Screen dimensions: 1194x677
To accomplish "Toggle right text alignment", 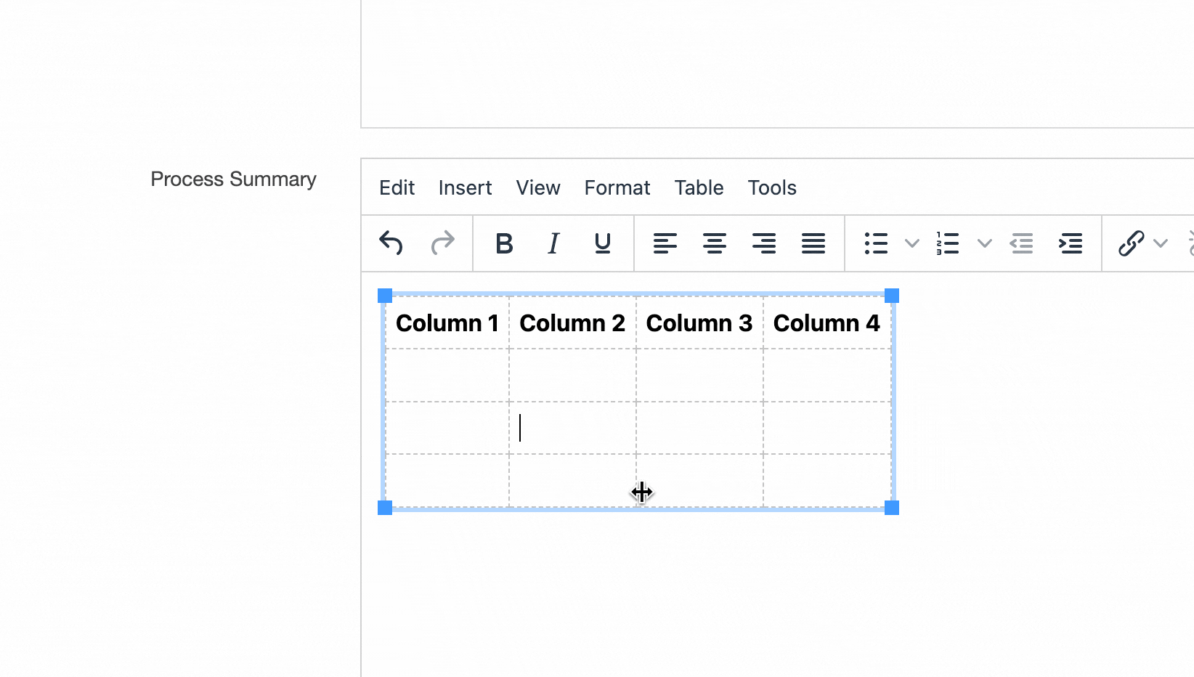I will 764,243.
